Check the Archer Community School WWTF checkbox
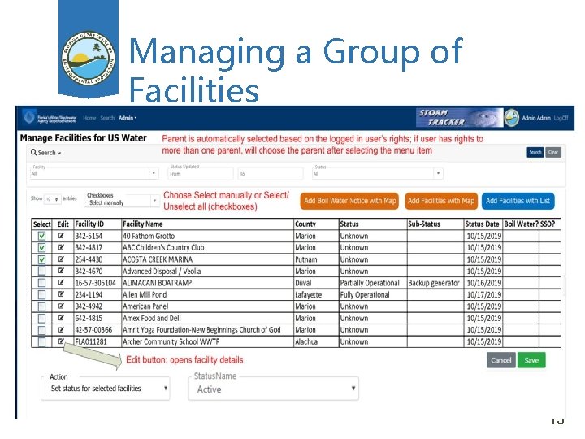Viewport: 585px width, 439px height. coord(41,341)
